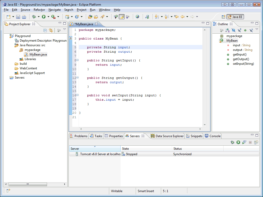
Task: Select the Java EE perspective button
Action: (x=235, y=17)
